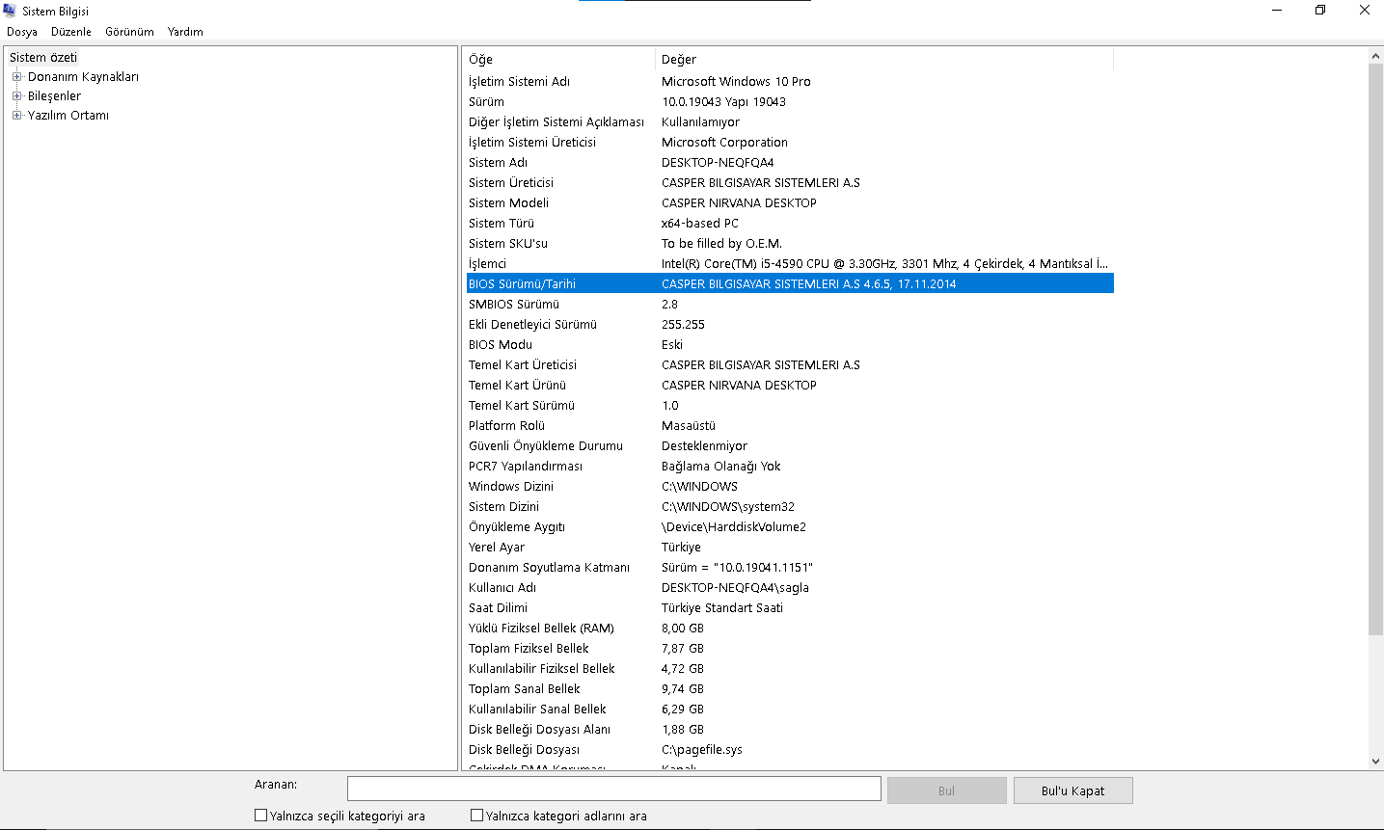Select the Disk Belleği Dosyası Alanı row

tap(790, 730)
